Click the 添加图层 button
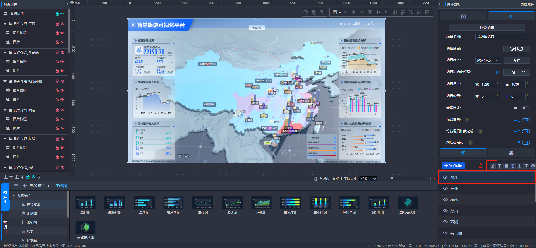The height and width of the screenshot is (248, 536). (x=453, y=166)
